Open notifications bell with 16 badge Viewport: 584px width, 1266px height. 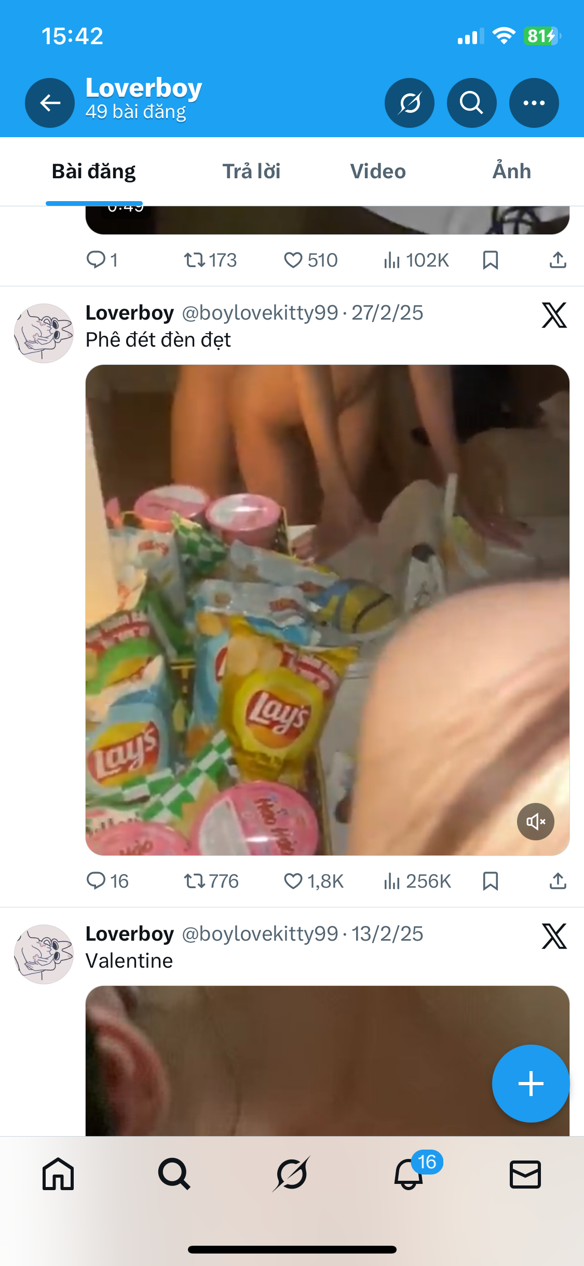click(x=409, y=1174)
